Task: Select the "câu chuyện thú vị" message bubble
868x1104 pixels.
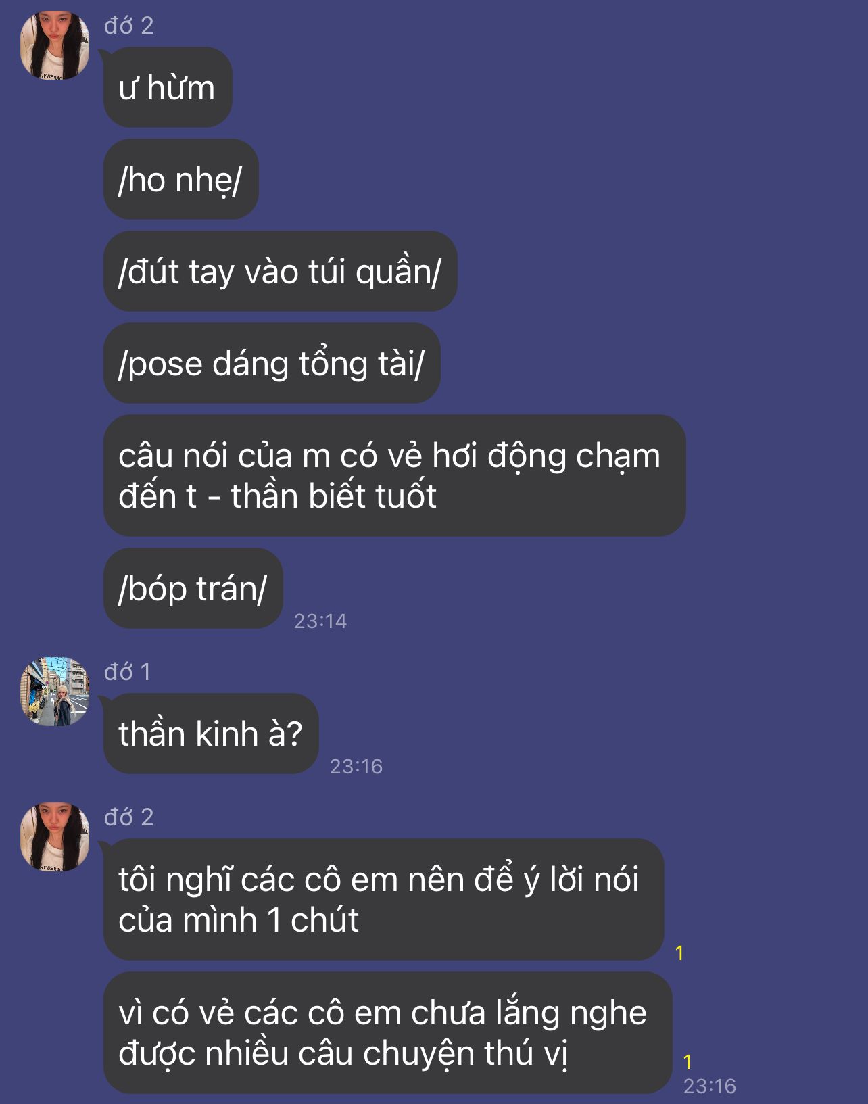Action: [387, 1032]
